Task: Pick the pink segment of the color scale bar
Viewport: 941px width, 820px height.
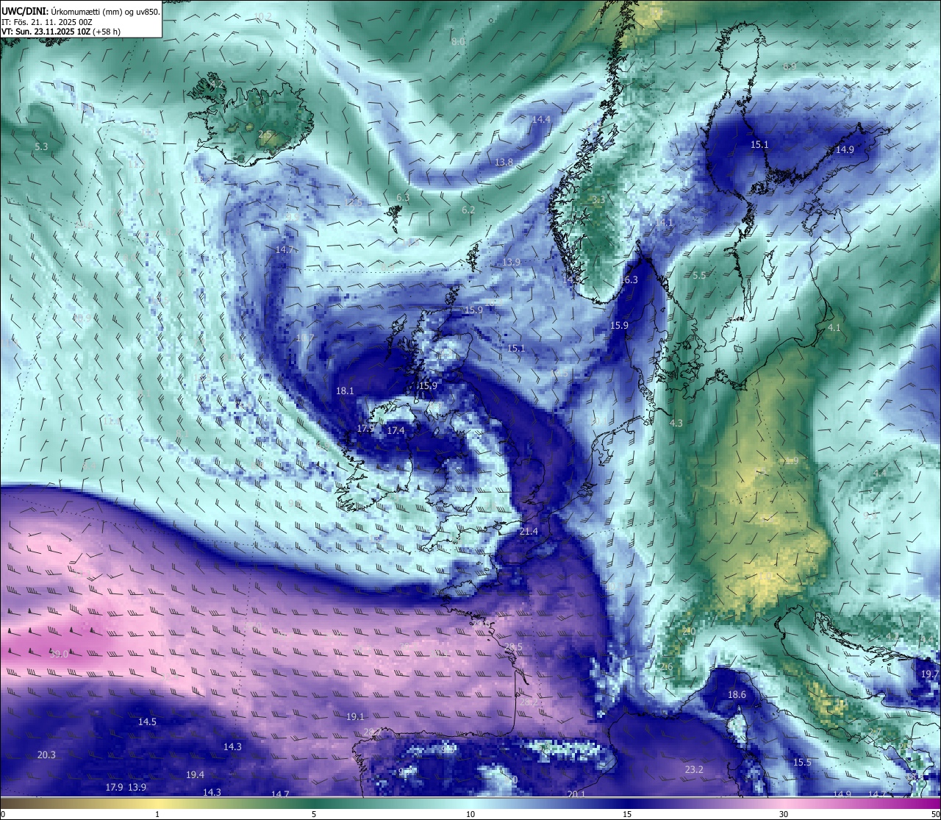Action: point(784,803)
